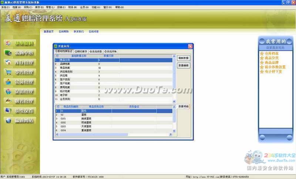The image size is (296, 179).
Task: Open the 系统(S) menu
Action: pos(5,7)
